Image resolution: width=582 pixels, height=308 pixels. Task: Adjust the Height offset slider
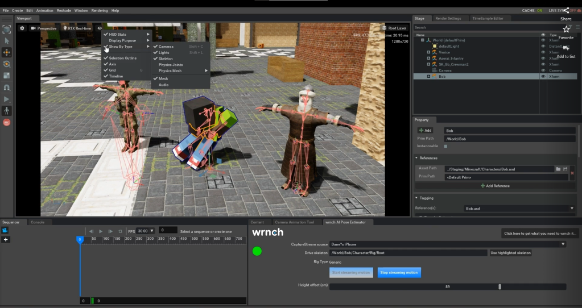point(500,287)
